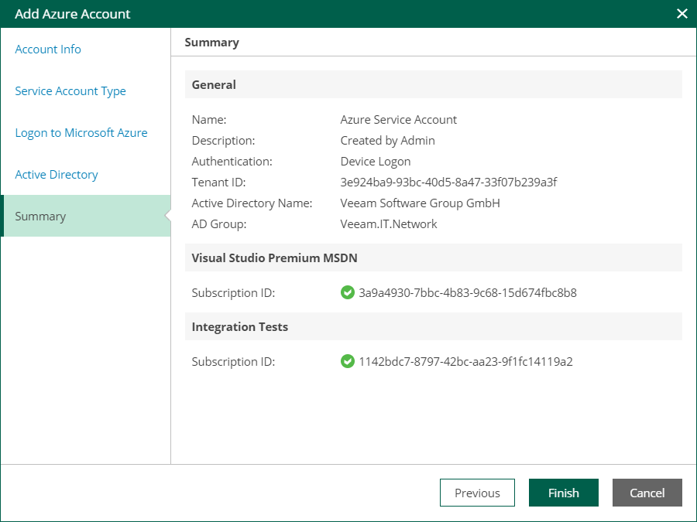Click the green checkmark for Visual Studio subscription

[347, 293]
